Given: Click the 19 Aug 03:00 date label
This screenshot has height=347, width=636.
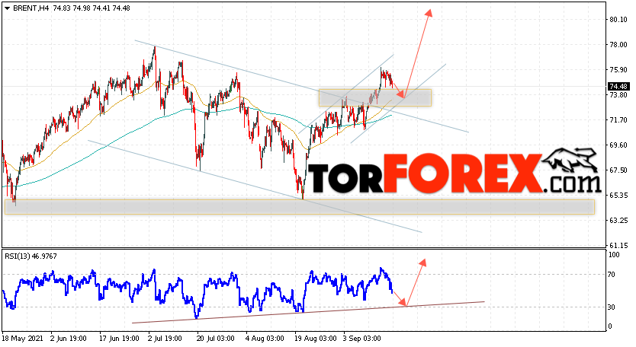Looking at the screenshot, I should (315, 339).
